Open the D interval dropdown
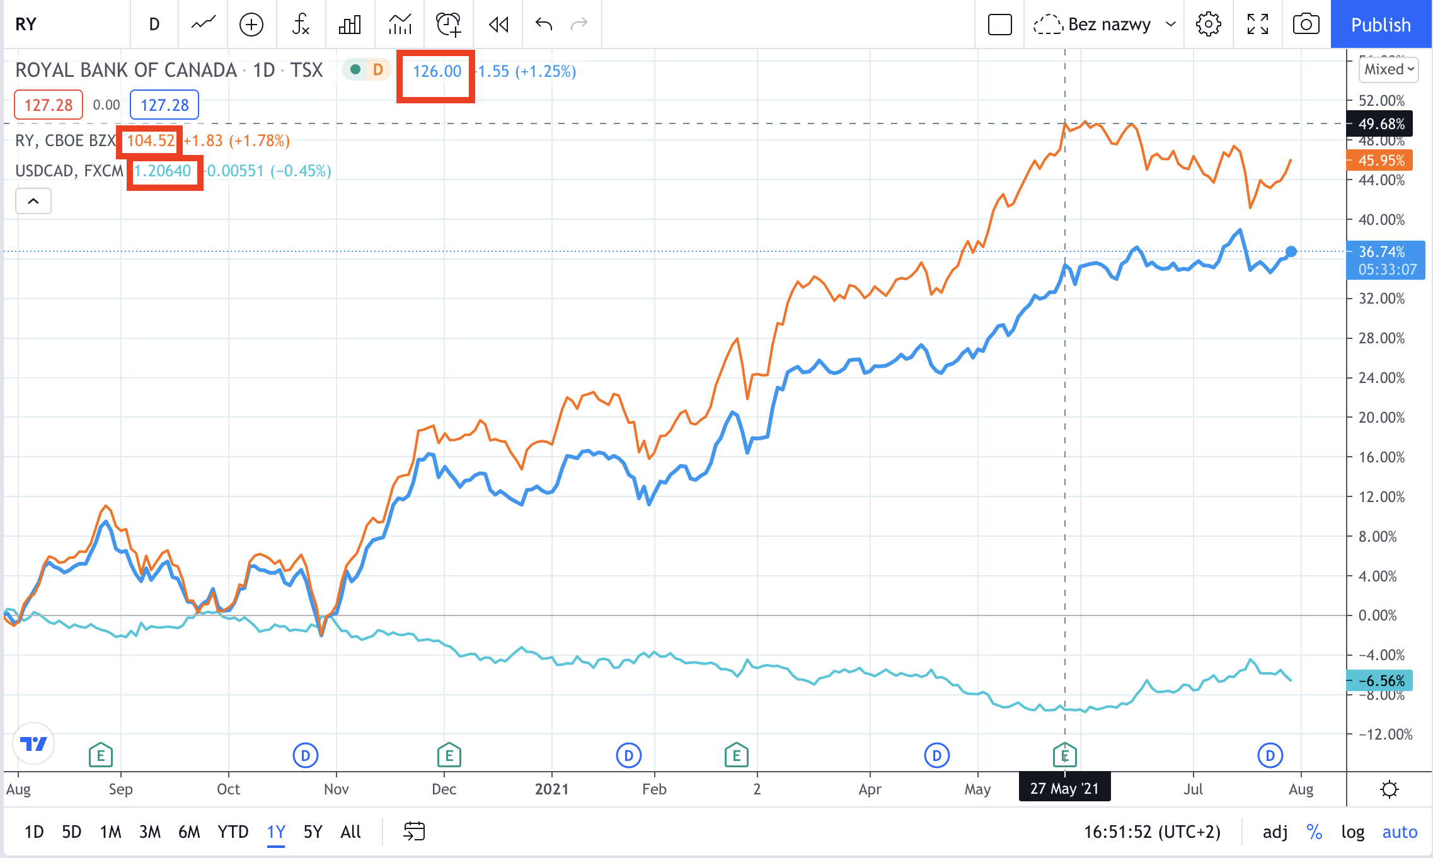1433x858 pixels. [153, 25]
